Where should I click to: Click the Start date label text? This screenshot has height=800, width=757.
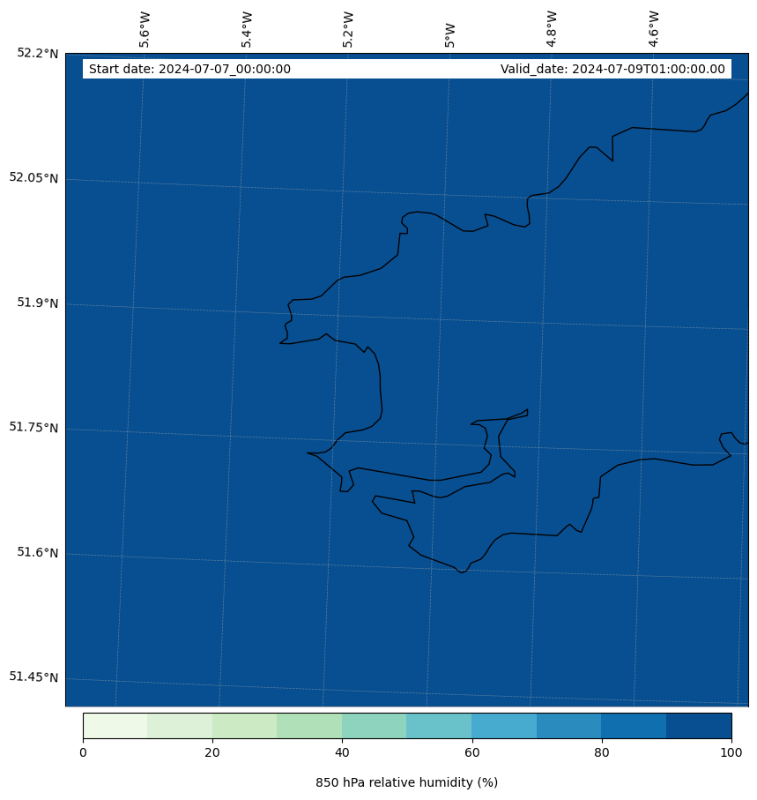[189, 70]
